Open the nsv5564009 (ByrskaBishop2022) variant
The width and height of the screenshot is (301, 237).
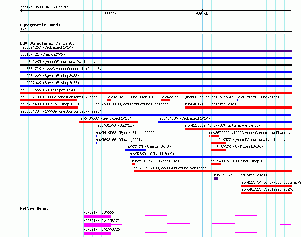click(50, 76)
